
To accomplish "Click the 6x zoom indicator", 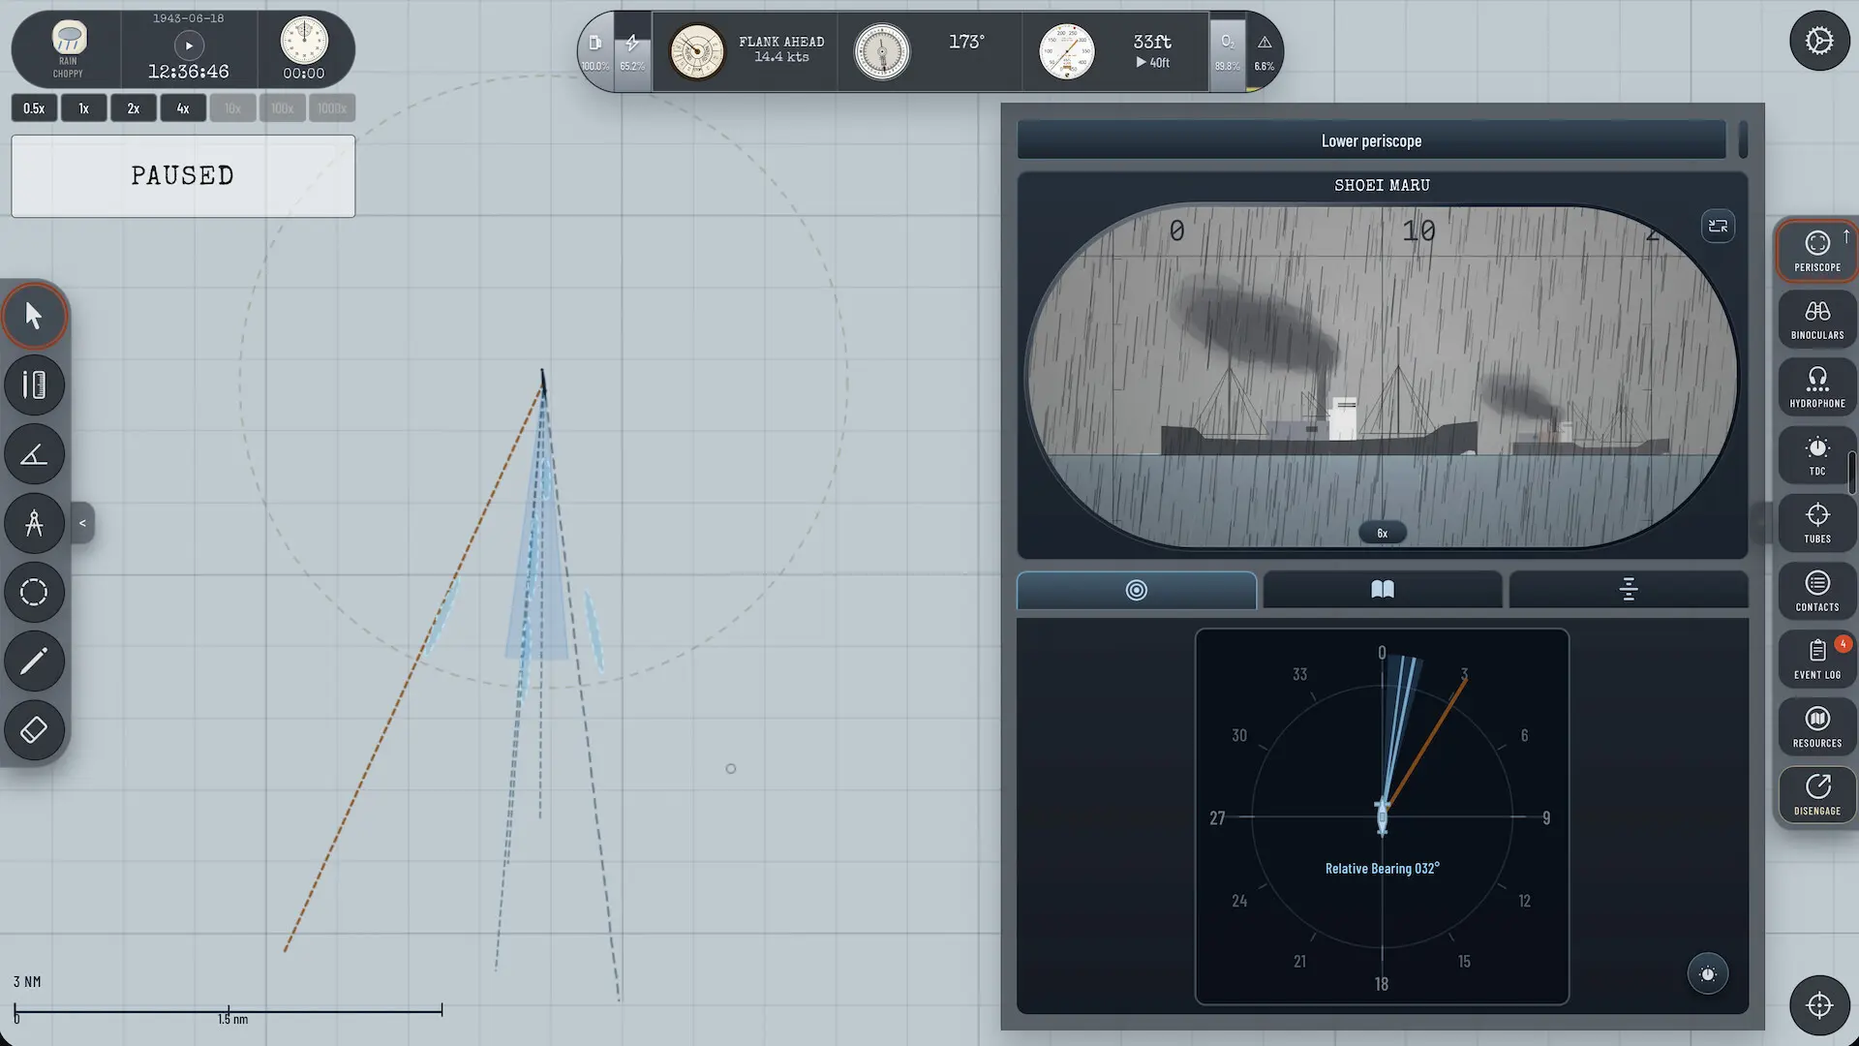I will (x=1383, y=533).
